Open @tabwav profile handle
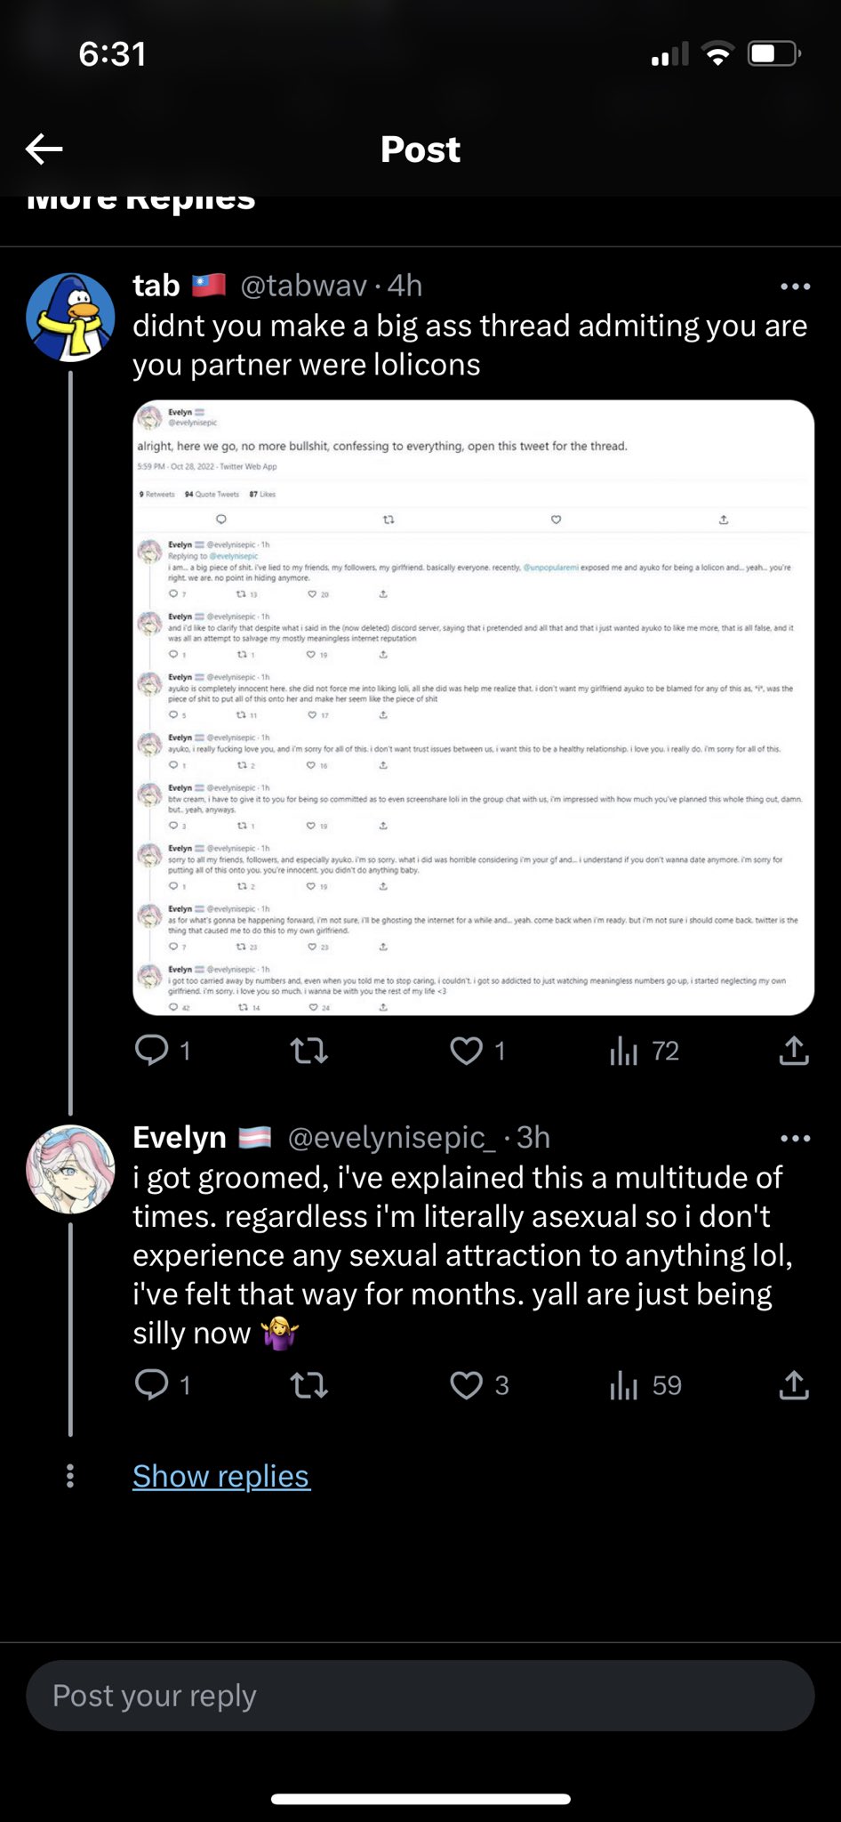The image size is (841, 1822). [x=304, y=286]
